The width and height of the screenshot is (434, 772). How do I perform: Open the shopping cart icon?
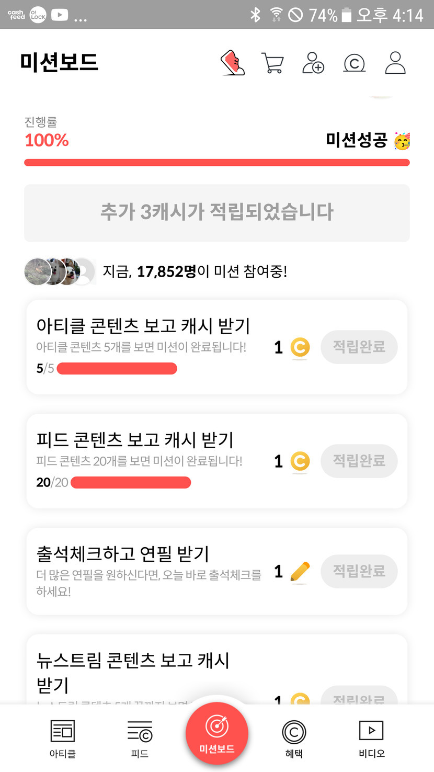[272, 63]
